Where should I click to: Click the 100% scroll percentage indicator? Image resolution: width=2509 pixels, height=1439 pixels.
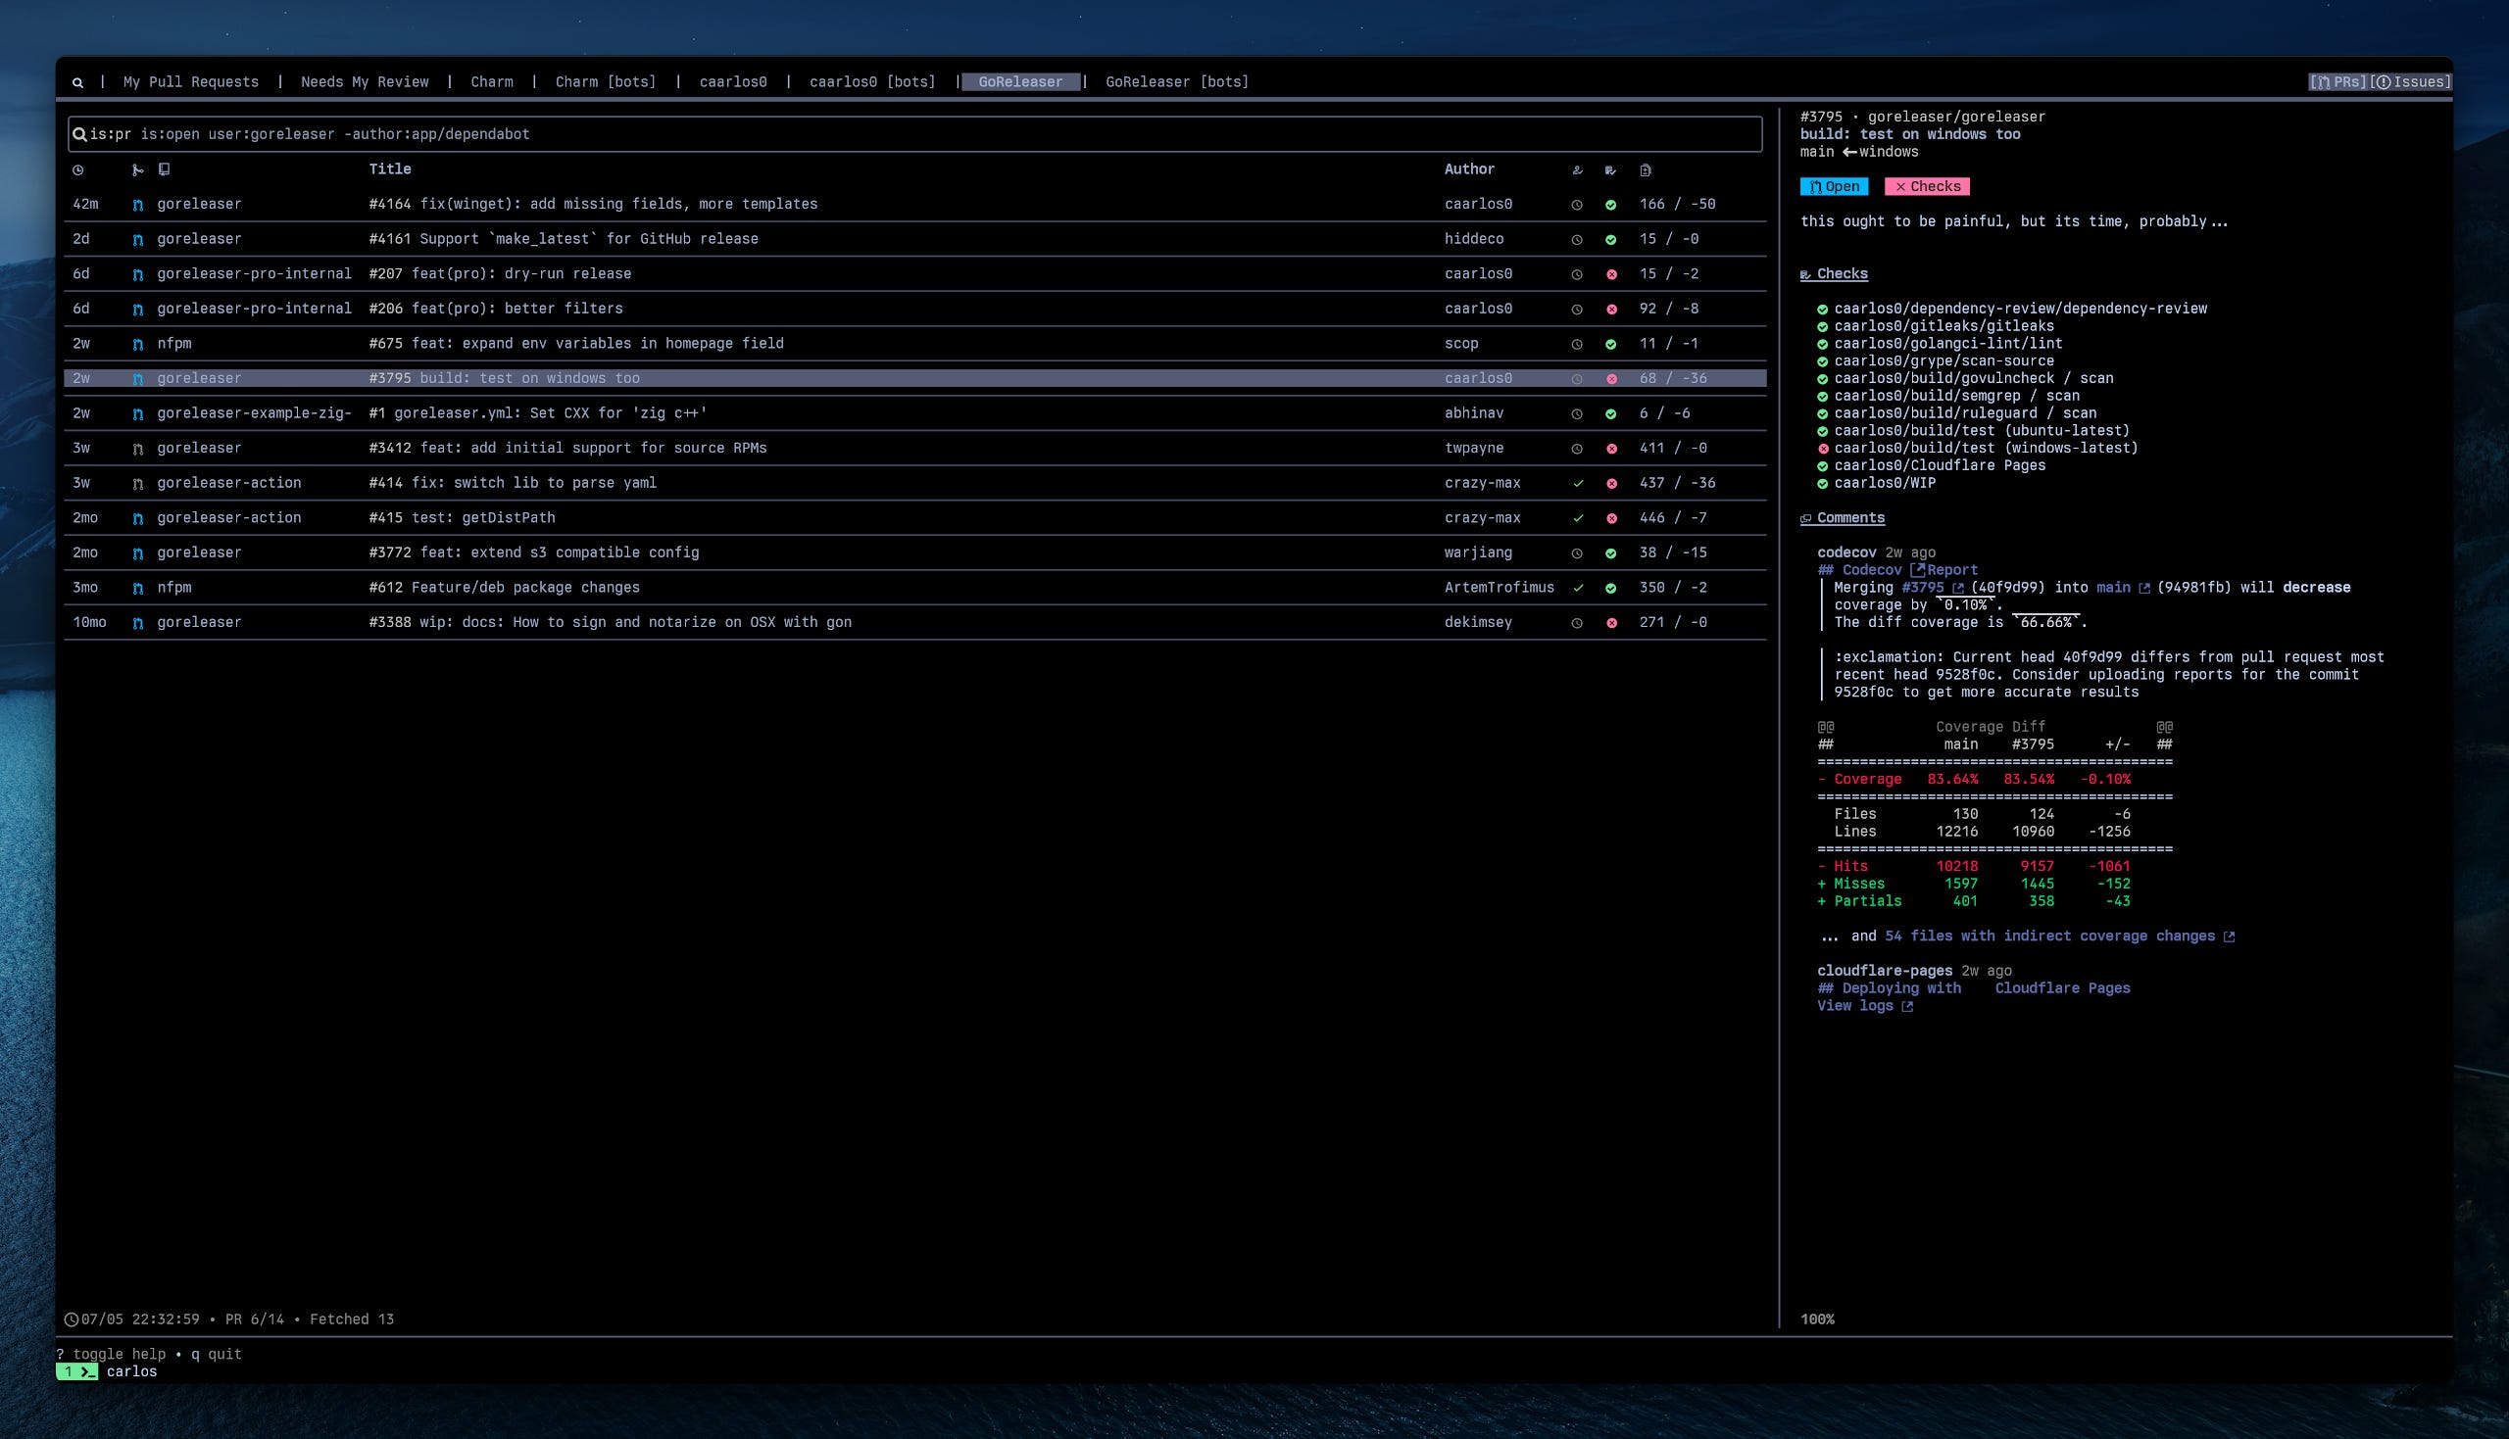(x=1817, y=1319)
